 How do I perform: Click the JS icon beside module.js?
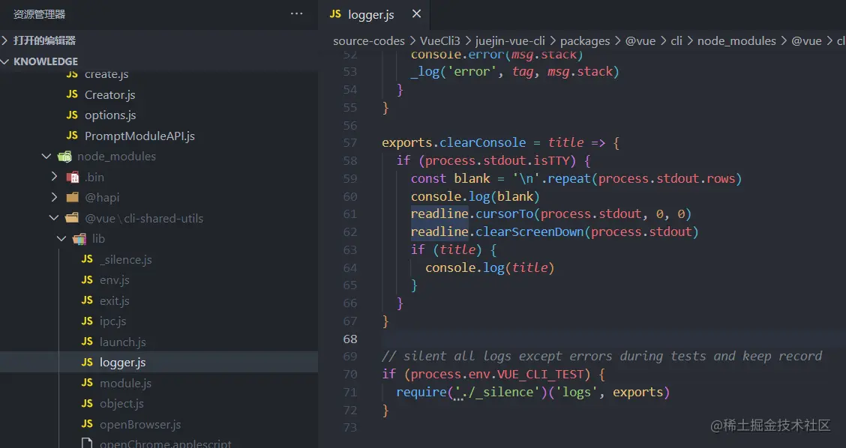(x=88, y=383)
